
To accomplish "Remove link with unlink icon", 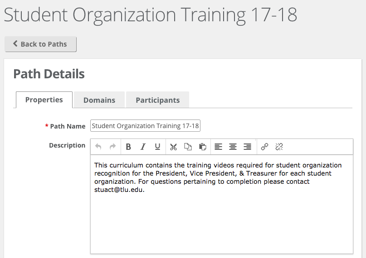I will (x=279, y=147).
